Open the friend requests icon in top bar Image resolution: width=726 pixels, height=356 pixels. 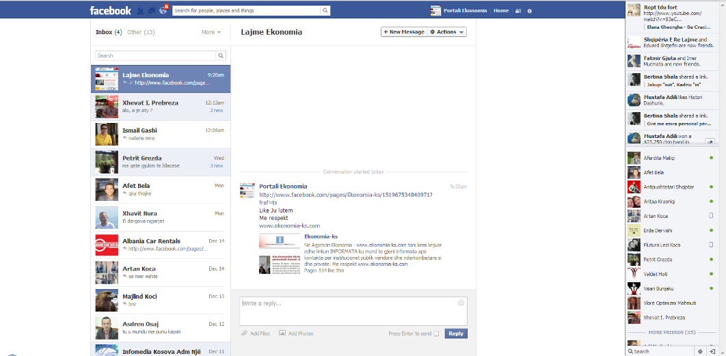(140, 11)
